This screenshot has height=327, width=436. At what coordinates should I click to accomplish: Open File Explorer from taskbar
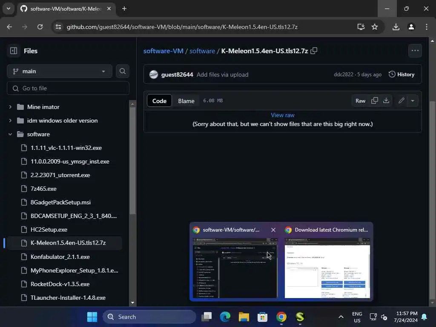244,317
